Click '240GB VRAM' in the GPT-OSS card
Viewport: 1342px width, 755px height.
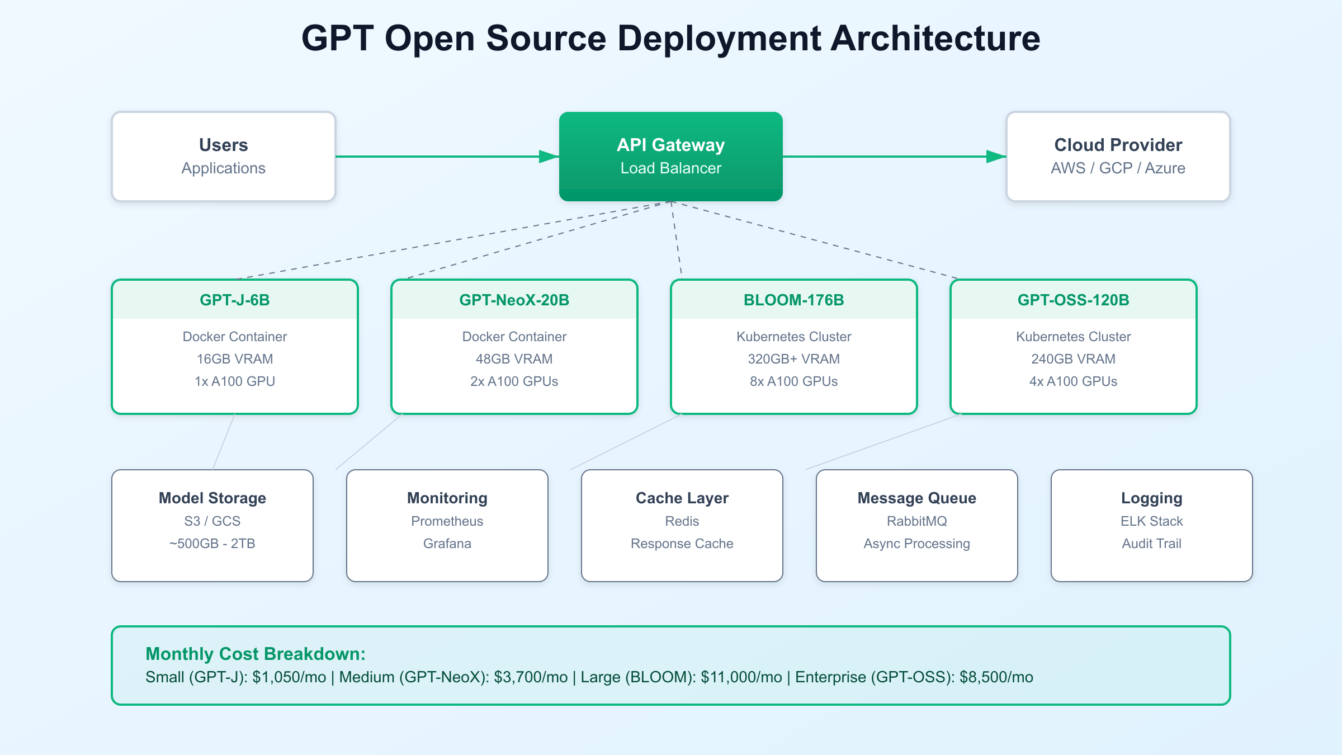[1074, 359]
